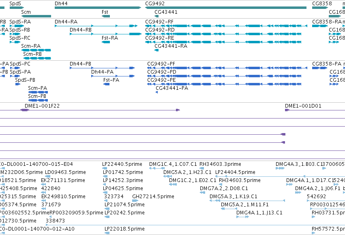Image resolution: width=345 pixels, height=235 pixels.
Task: Select protein Dh44-PA
Action: click(x=113, y=76)
